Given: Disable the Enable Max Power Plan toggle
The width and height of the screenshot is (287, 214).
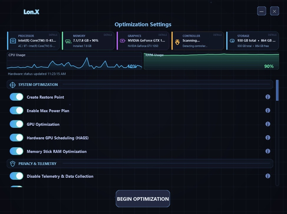Looking at the screenshot, I should click(16, 110).
